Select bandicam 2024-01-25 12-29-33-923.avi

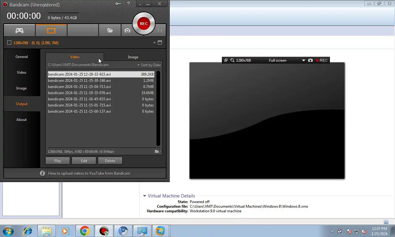[101, 74]
